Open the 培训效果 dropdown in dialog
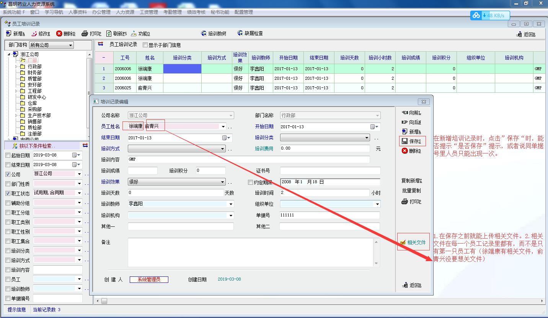This screenshot has width=548, height=318. (x=223, y=182)
